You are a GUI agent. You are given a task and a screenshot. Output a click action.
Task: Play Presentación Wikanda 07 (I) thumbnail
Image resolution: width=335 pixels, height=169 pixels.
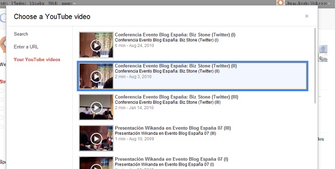click(96, 163)
